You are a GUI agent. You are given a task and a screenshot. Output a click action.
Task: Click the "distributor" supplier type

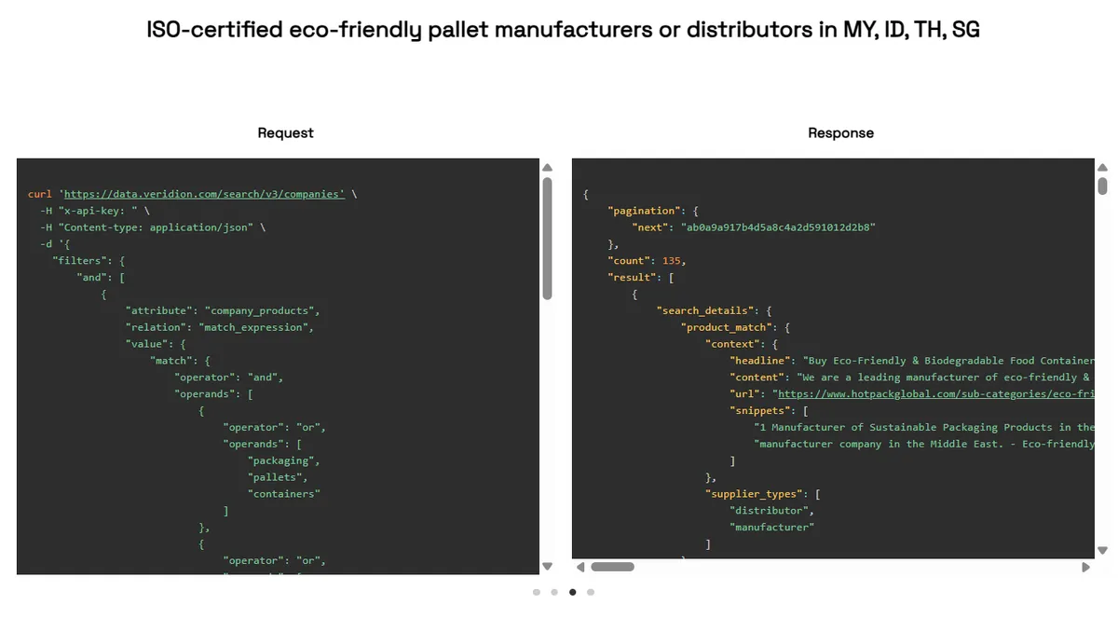tap(768, 511)
